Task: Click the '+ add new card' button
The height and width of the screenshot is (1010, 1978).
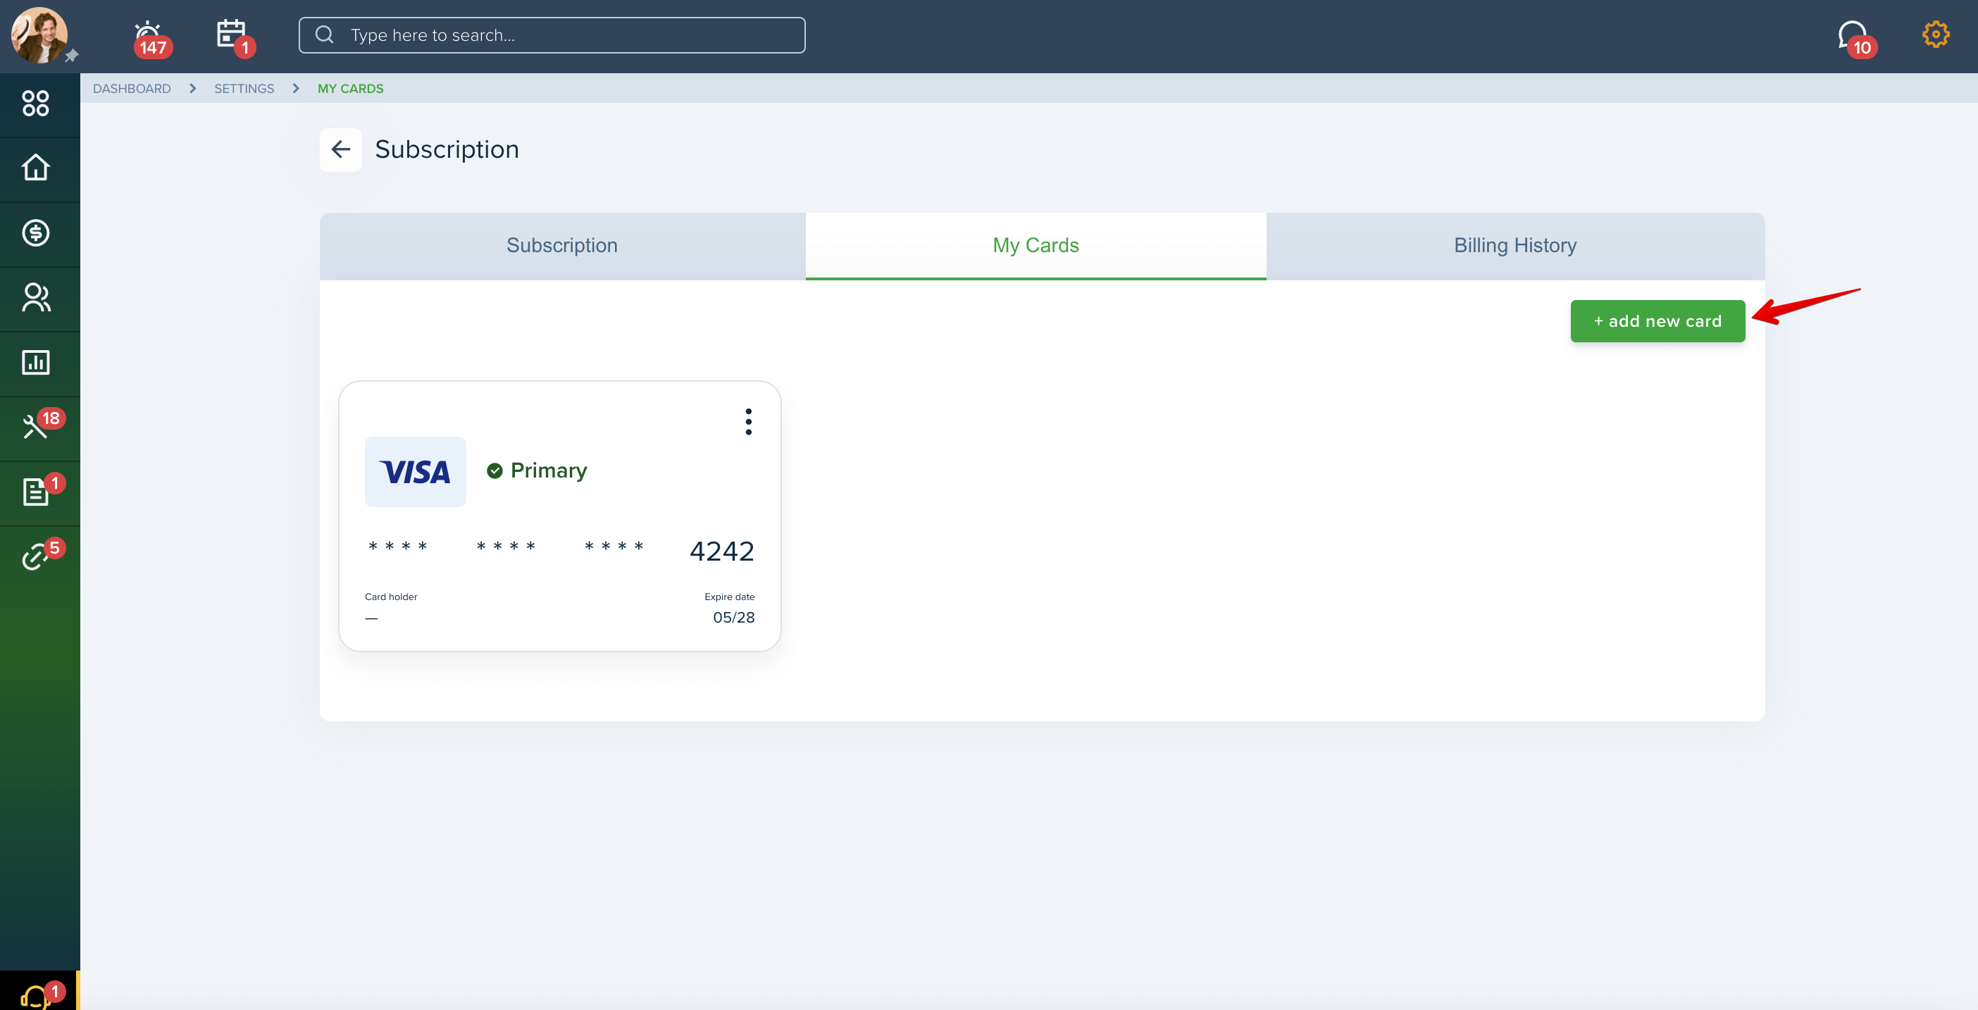Action: (1657, 320)
